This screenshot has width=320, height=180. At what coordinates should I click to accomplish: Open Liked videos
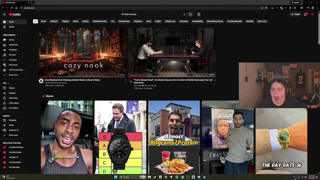[x=14, y=103]
